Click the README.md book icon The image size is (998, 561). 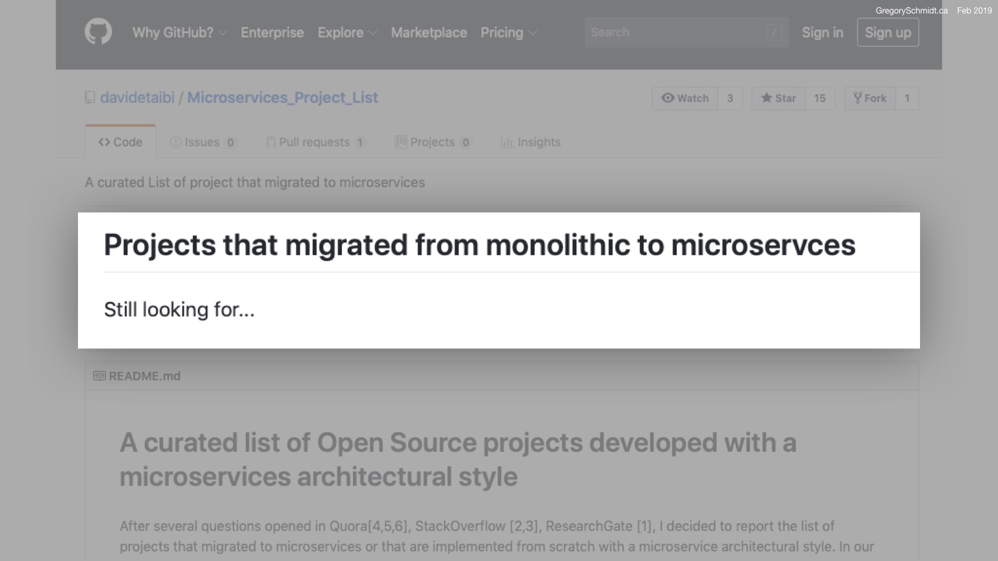[x=99, y=376]
